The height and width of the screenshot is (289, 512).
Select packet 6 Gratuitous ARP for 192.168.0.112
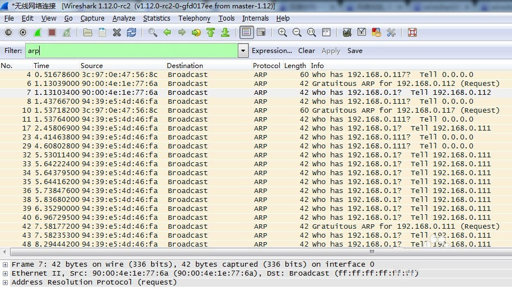pos(256,83)
